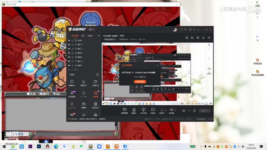Expand the speaker volume arrow
Image resolution: width=267 pixels, height=150 pixels.
point(176,110)
